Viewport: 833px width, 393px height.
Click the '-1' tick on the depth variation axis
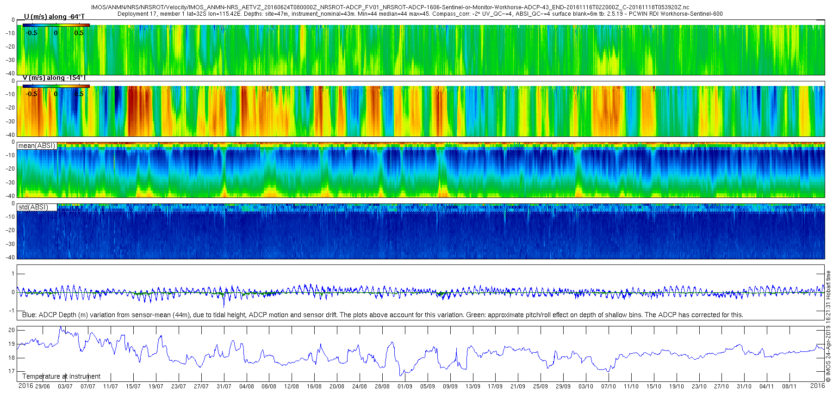pyautogui.click(x=12, y=311)
